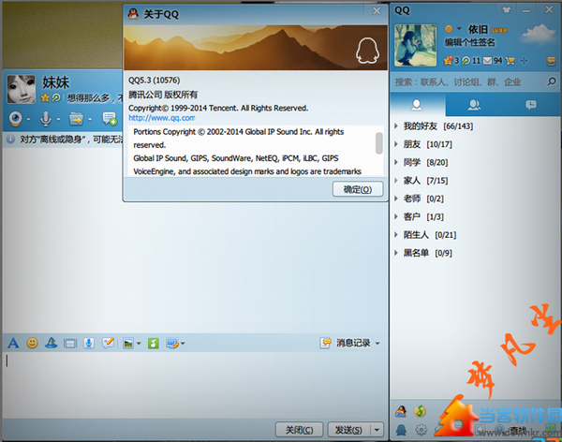Open the screen capture options dropdown arrow

coord(183,344)
